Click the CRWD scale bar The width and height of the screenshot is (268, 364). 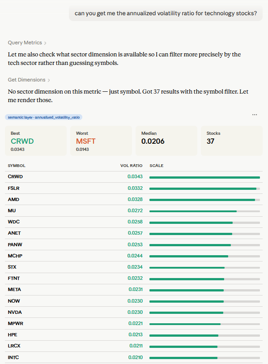204,177
